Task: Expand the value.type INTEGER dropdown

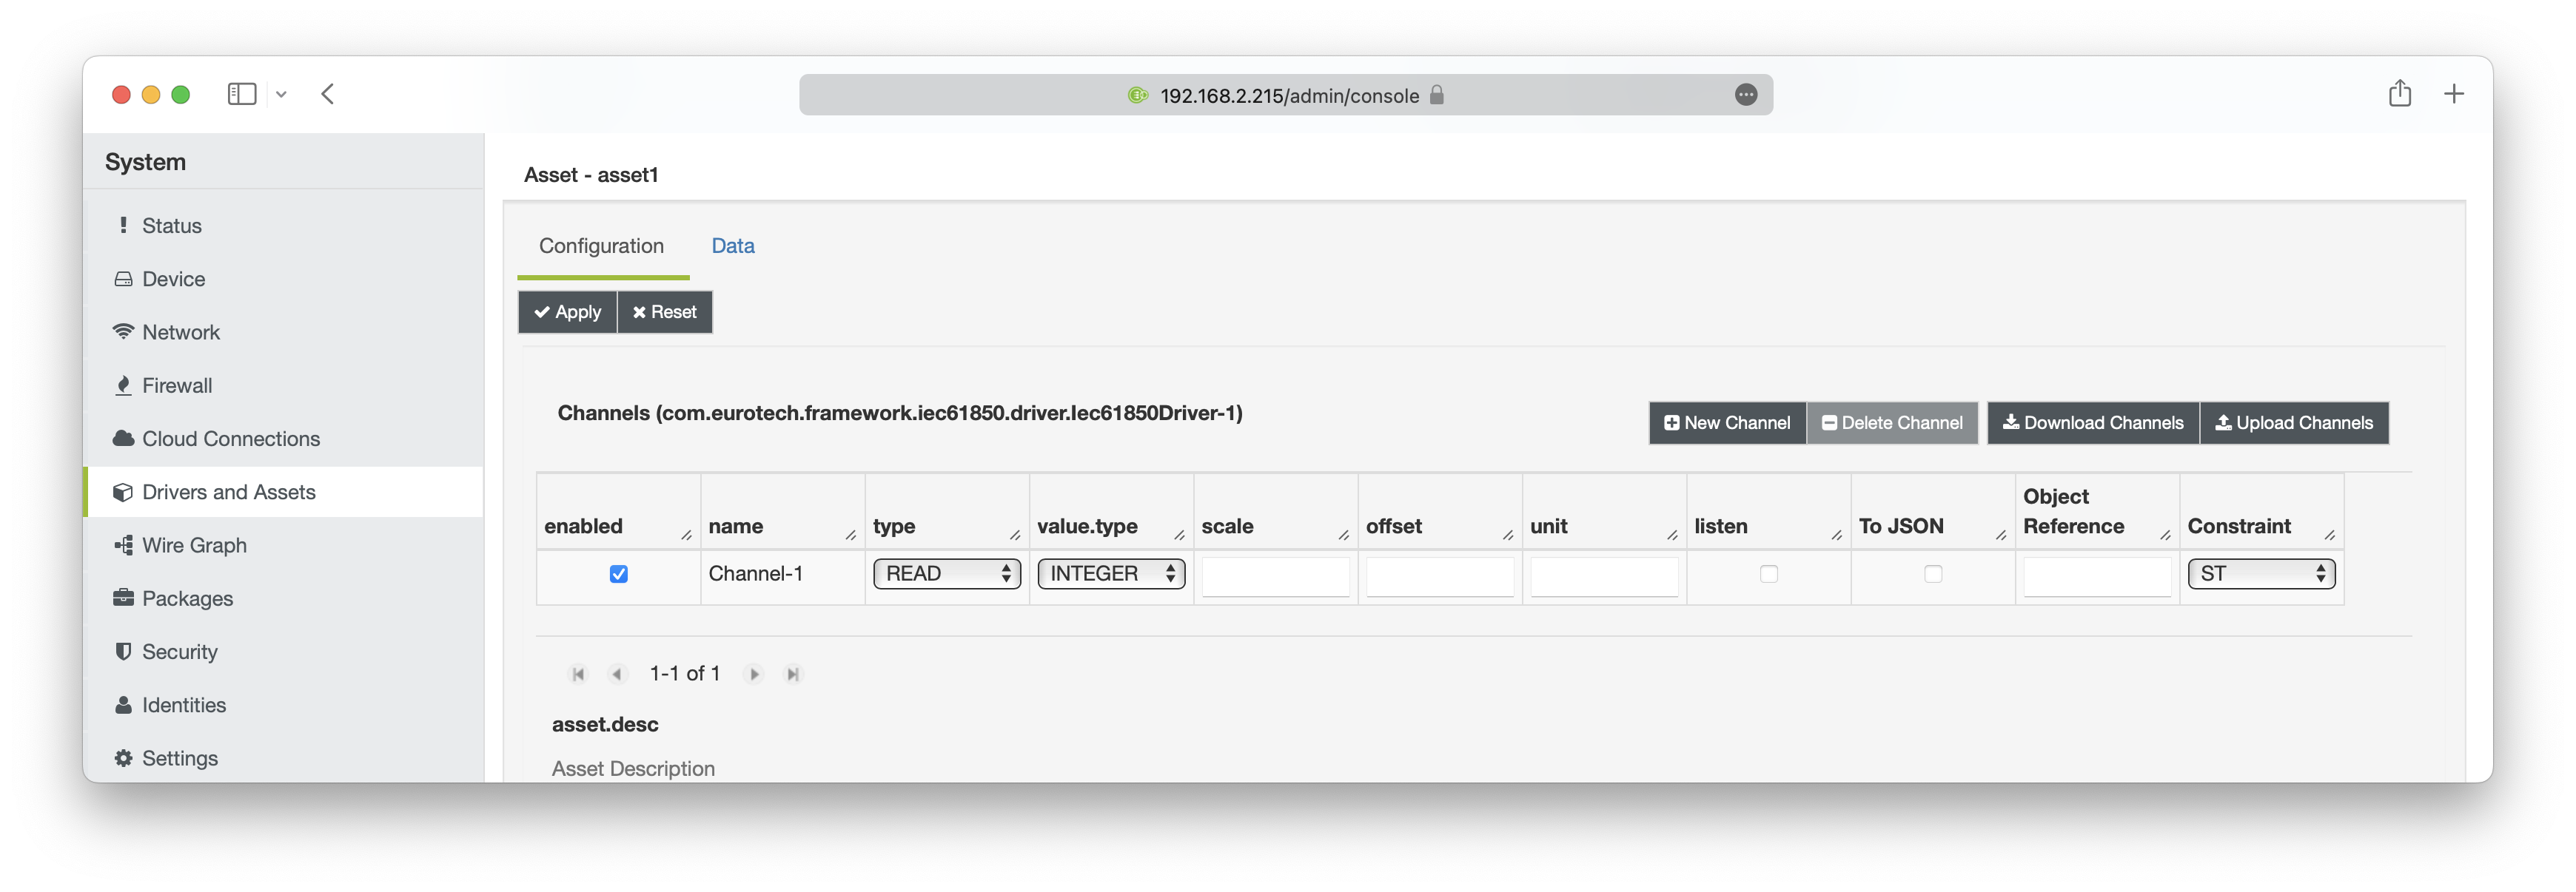Action: [1110, 575]
